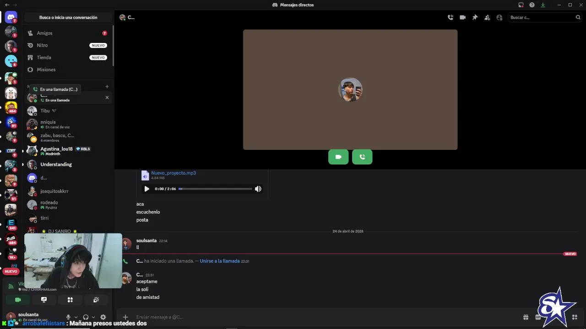Add friends to DM icon

(x=487, y=17)
